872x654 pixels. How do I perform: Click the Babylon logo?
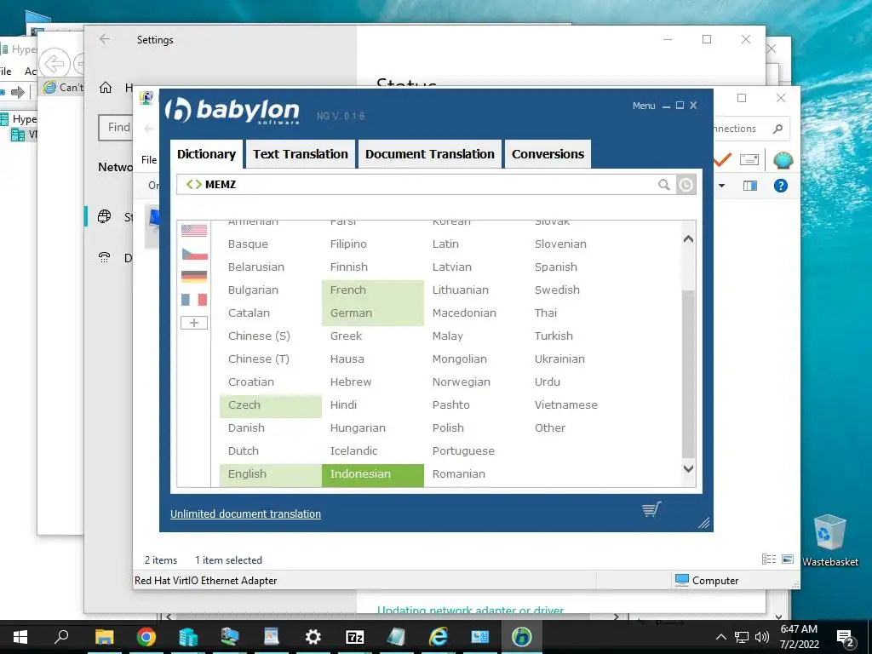[232, 110]
